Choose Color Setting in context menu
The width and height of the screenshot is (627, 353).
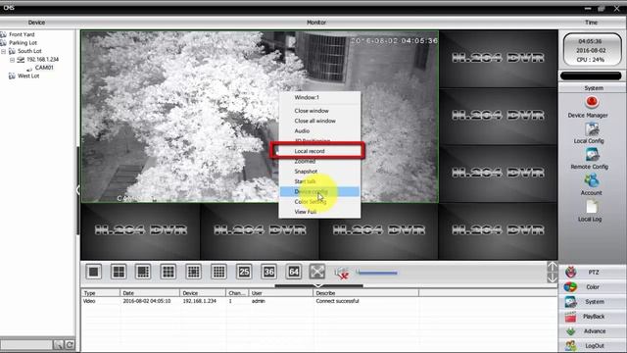[319, 202]
